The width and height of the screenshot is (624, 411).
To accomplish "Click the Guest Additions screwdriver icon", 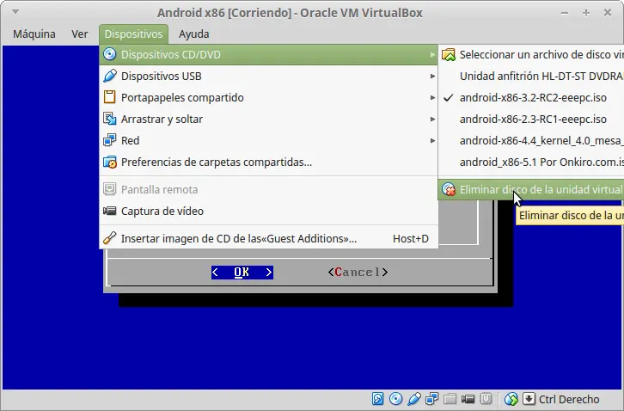I will (109, 238).
